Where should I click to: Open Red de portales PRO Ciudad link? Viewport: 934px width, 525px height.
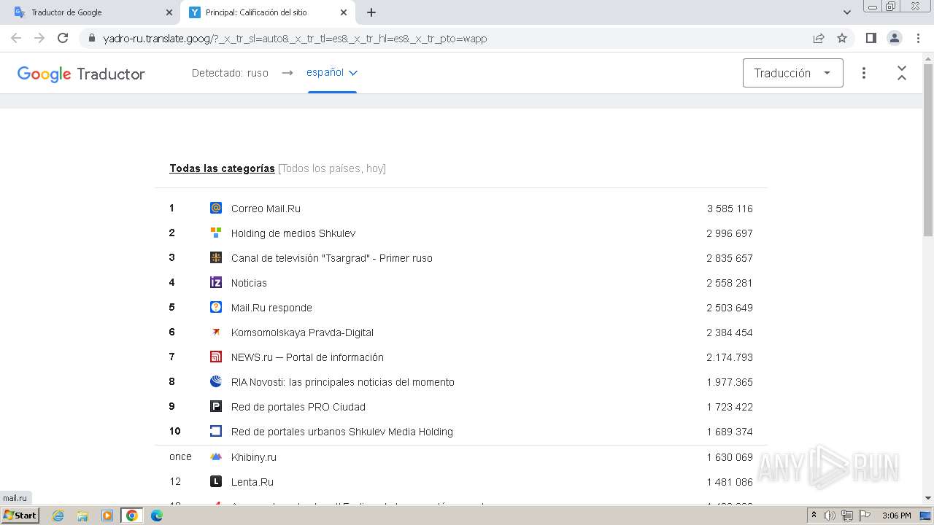point(298,407)
